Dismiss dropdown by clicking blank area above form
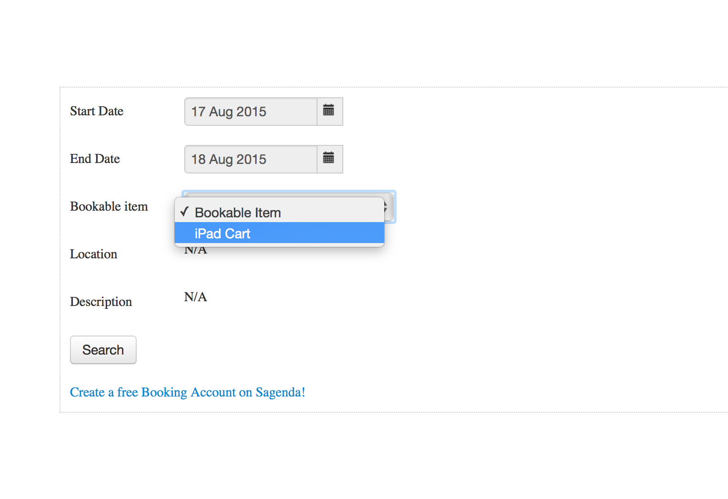The width and height of the screenshot is (728, 499). (362, 43)
